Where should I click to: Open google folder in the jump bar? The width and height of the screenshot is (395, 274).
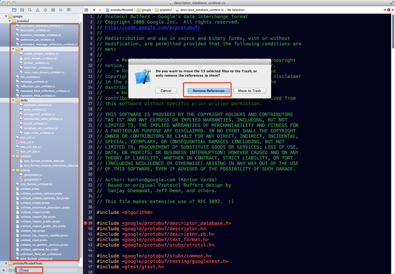[144, 10]
